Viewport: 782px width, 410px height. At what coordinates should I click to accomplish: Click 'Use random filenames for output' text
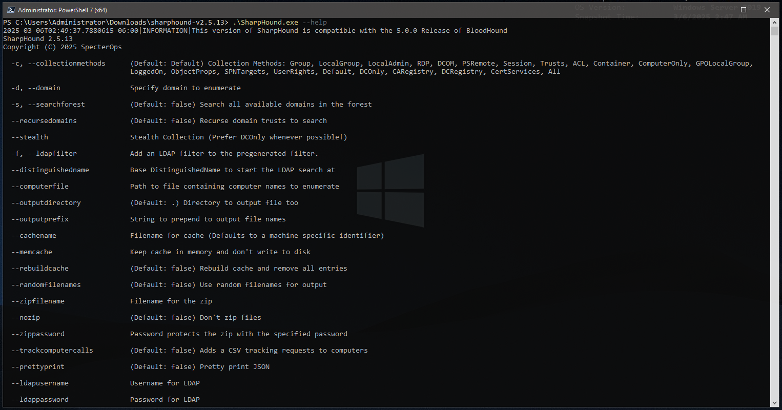[263, 285]
